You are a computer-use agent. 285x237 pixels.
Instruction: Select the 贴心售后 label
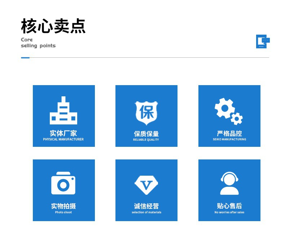(229, 206)
